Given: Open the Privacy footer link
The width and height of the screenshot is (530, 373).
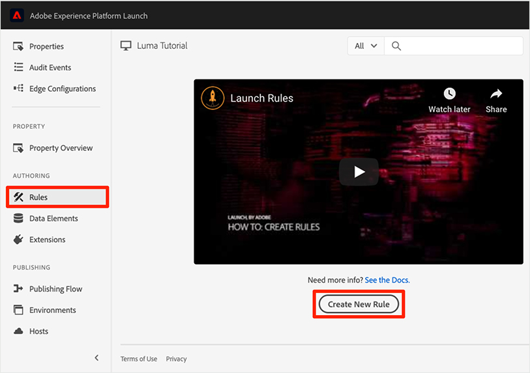Looking at the screenshot, I should coord(176,359).
